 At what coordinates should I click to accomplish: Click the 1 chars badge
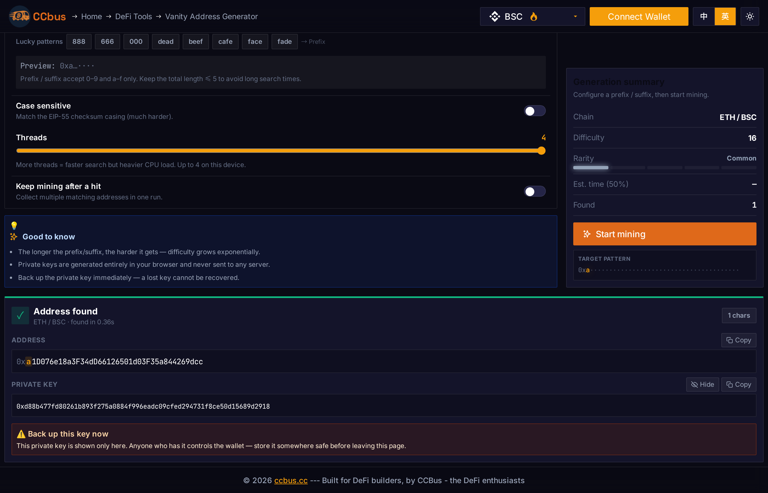(x=739, y=316)
